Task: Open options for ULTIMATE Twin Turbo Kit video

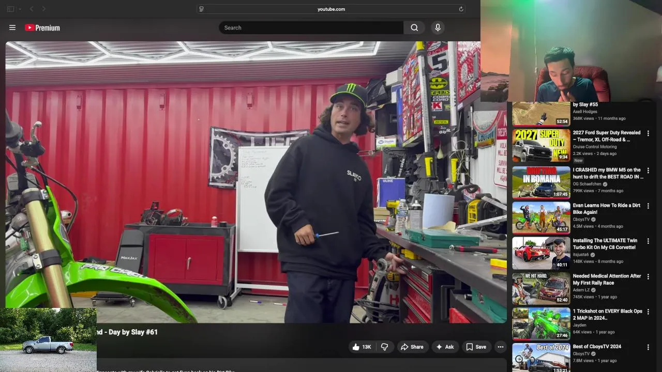Action: (x=648, y=241)
